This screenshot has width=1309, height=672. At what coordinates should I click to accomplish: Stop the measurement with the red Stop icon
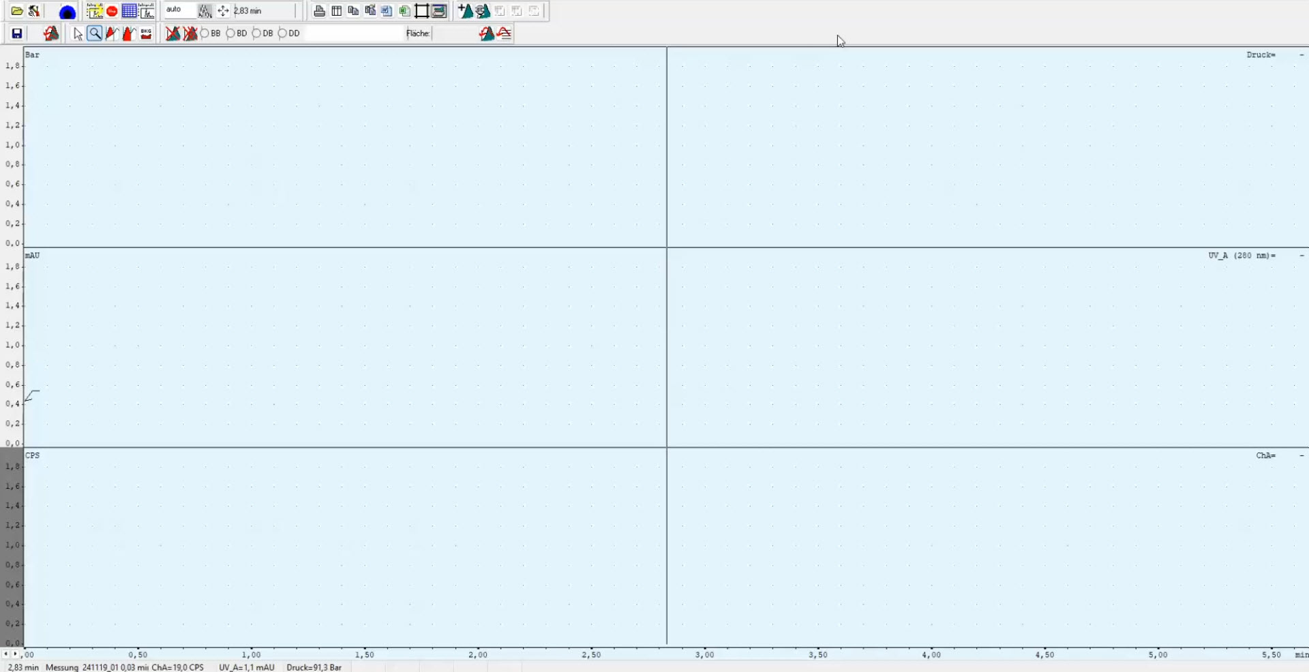(x=112, y=11)
